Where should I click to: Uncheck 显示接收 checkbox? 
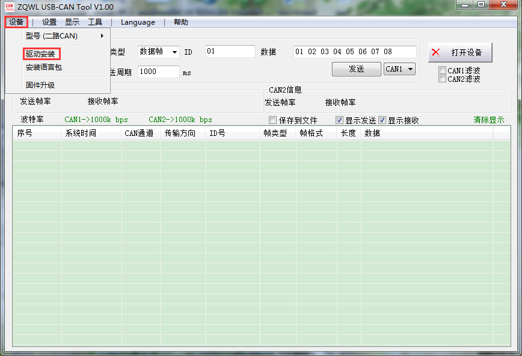(x=382, y=120)
